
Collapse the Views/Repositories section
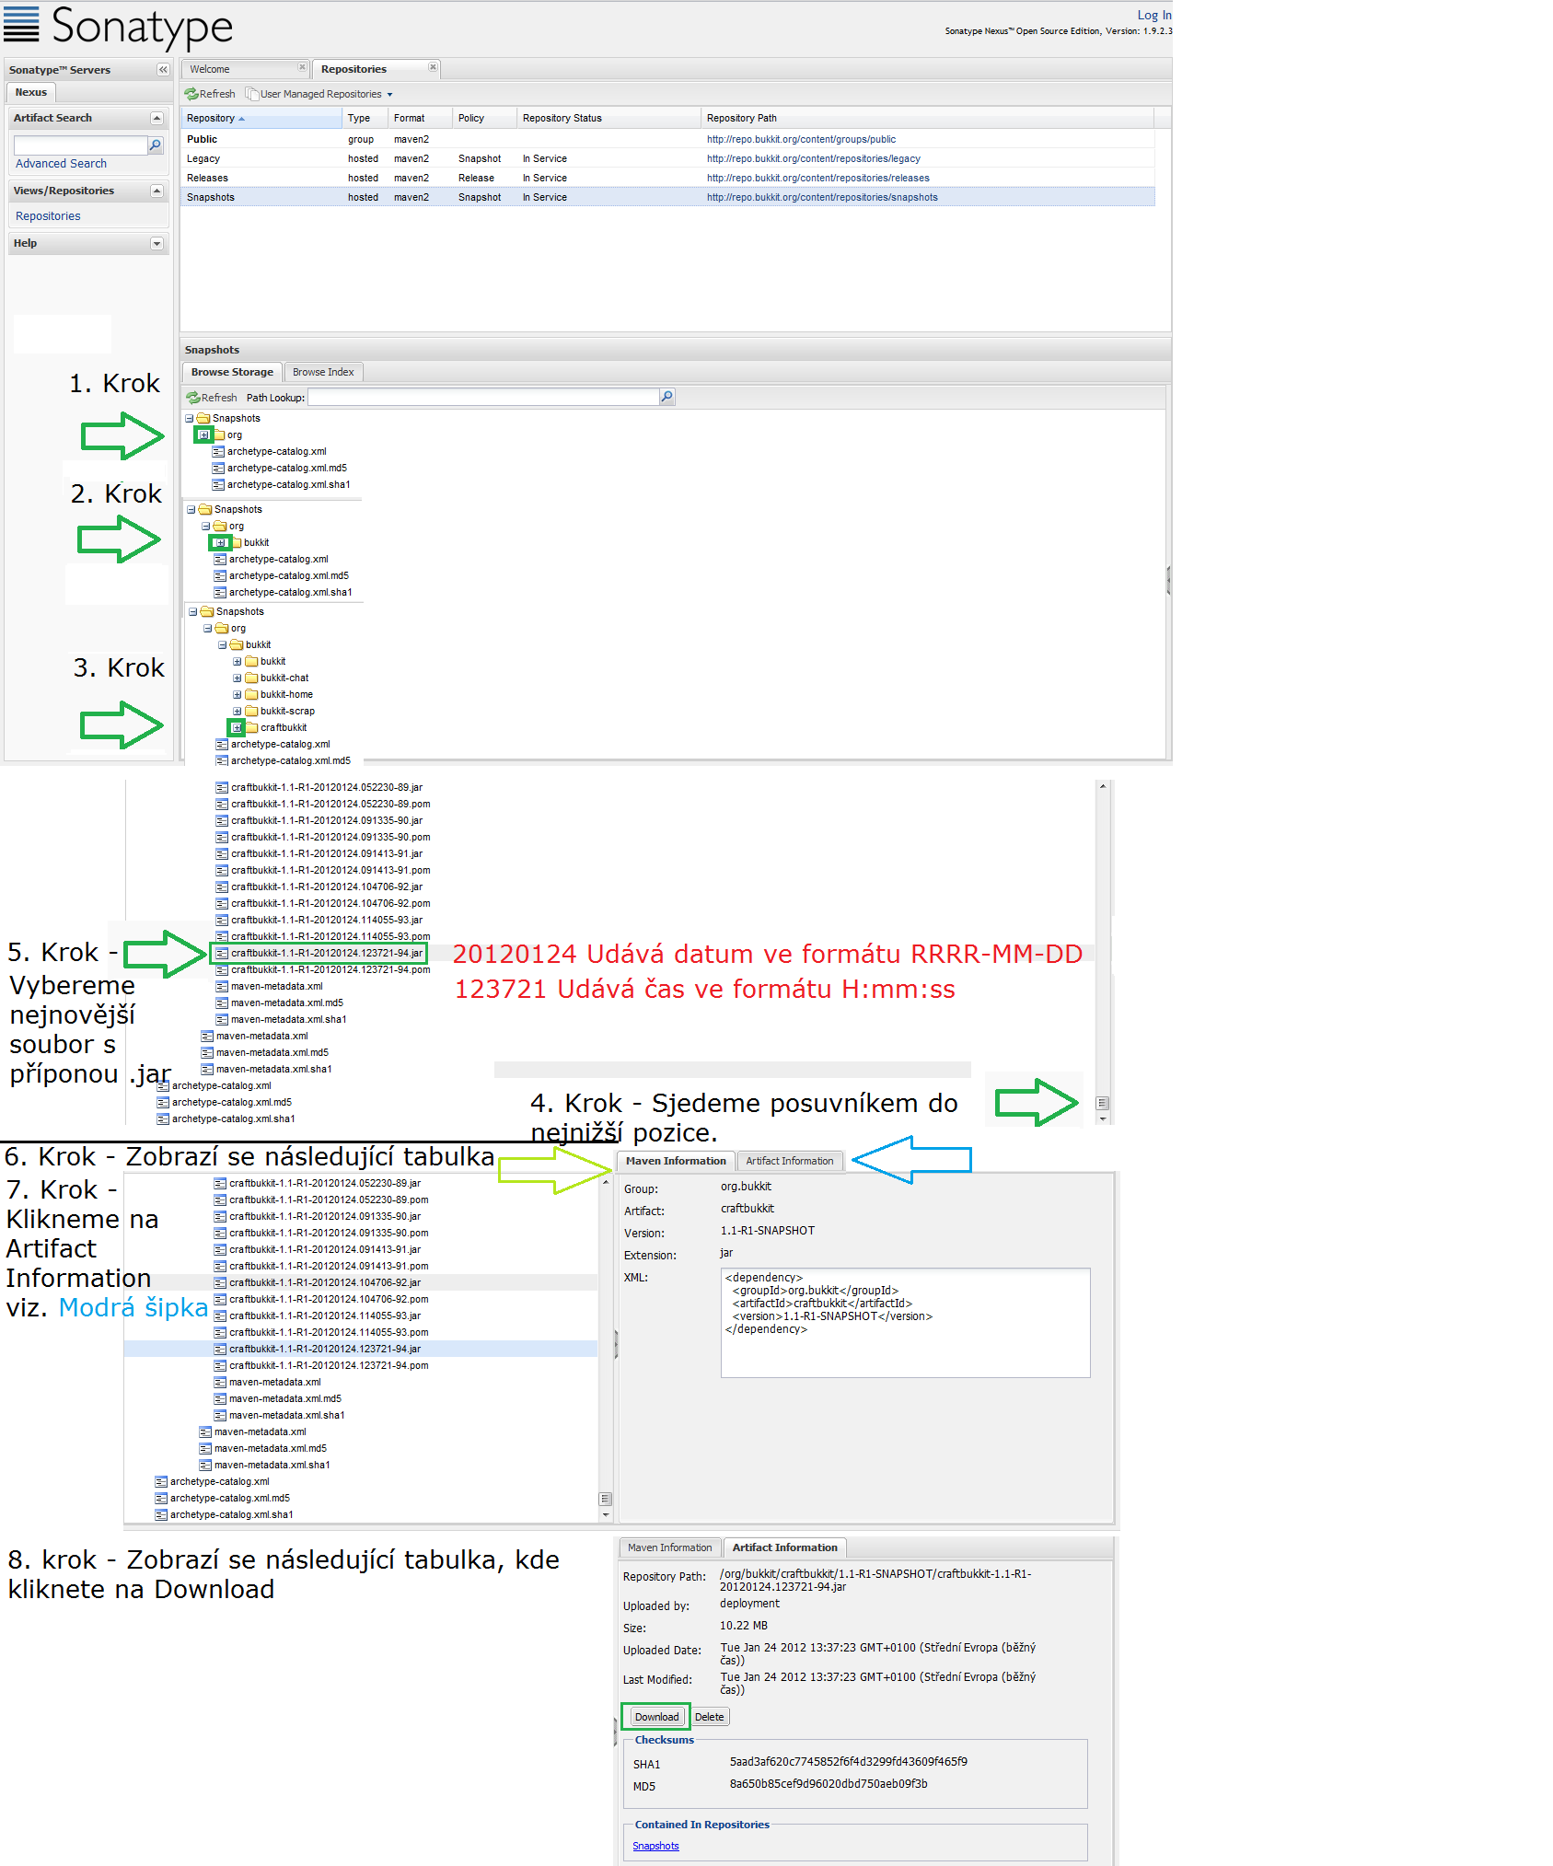pos(156,191)
